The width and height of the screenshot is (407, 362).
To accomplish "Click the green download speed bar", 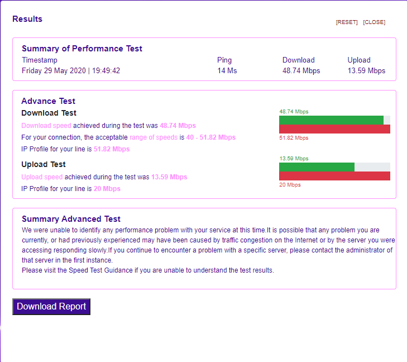I will 331,120.
